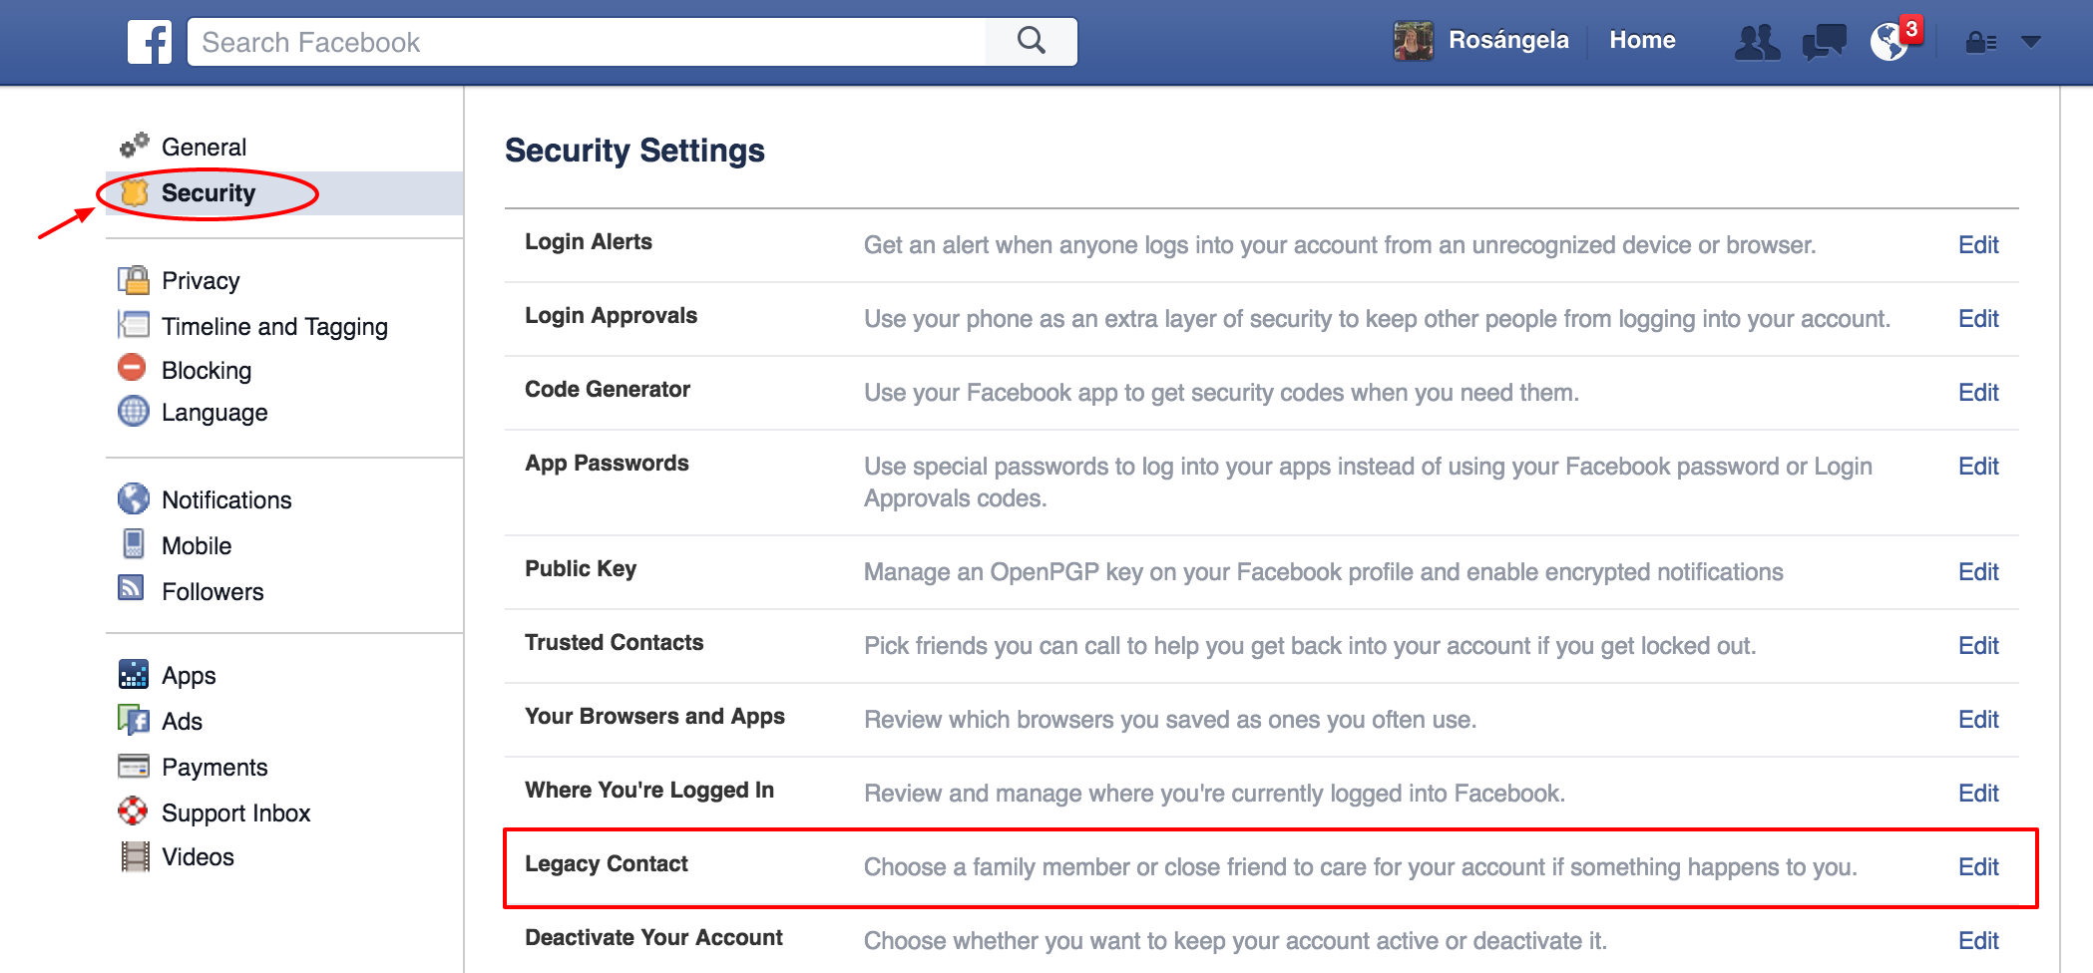The width and height of the screenshot is (2093, 973).
Task: Open the Videos filmstrip icon
Action: click(x=134, y=856)
